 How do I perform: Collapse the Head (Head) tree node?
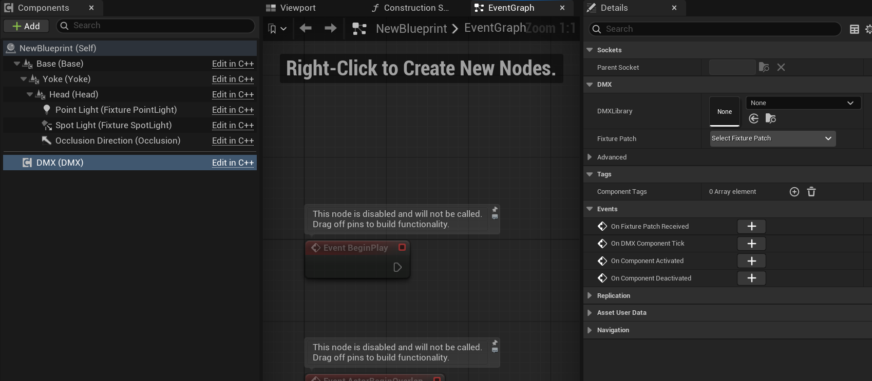pos(30,94)
